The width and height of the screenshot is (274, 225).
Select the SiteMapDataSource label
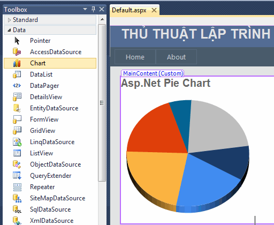click(57, 198)
